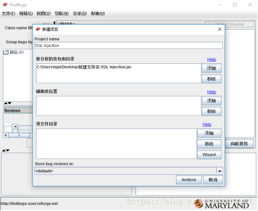The image size is (258, 211).
Task: Click 移除 for source directories
Action: click(209, 144)
